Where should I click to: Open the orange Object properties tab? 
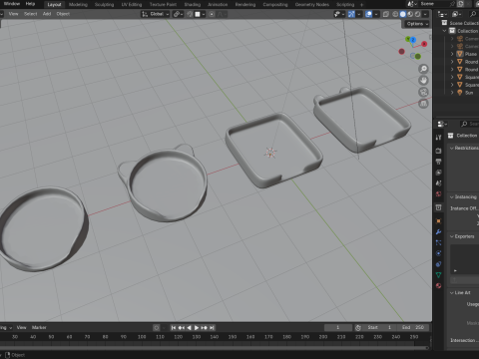click(x=438, y=221)
